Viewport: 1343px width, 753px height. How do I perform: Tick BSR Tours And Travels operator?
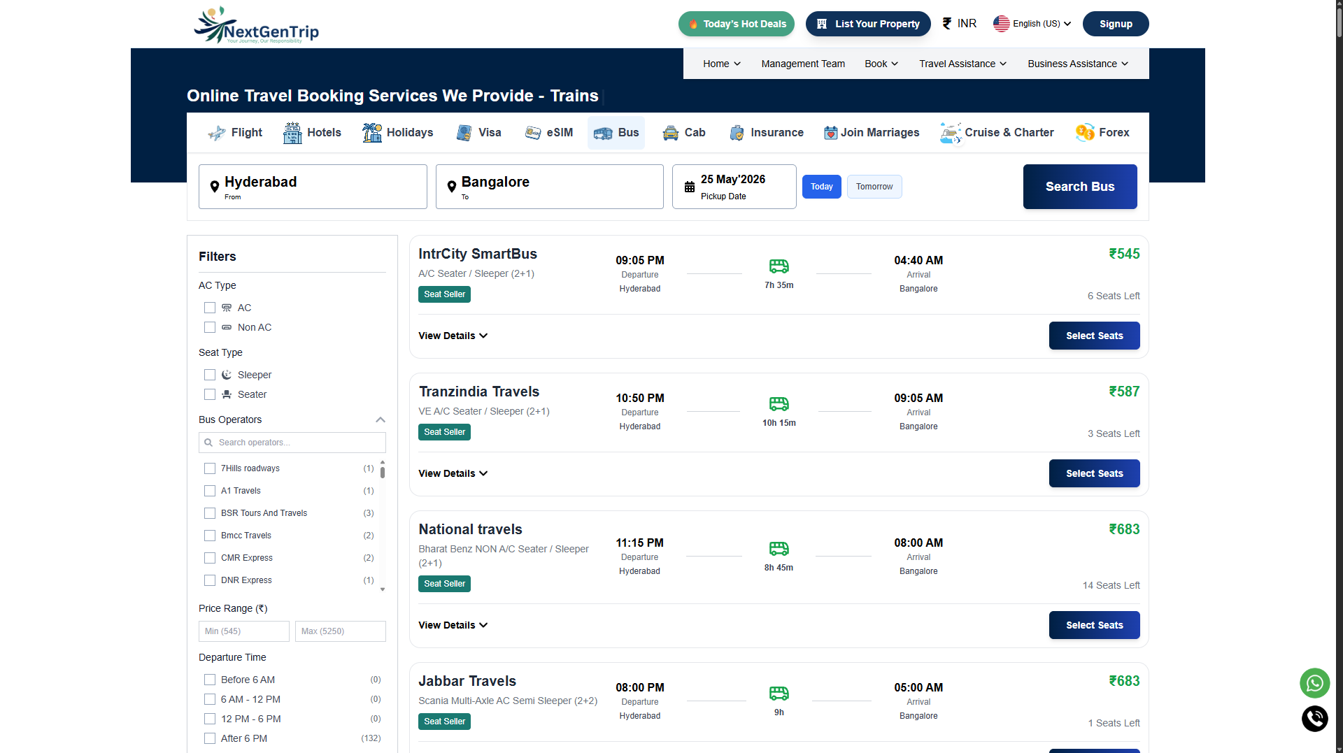210,513
